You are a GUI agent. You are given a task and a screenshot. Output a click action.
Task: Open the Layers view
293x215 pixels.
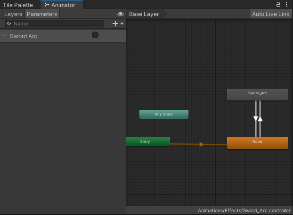pos(13,14)
